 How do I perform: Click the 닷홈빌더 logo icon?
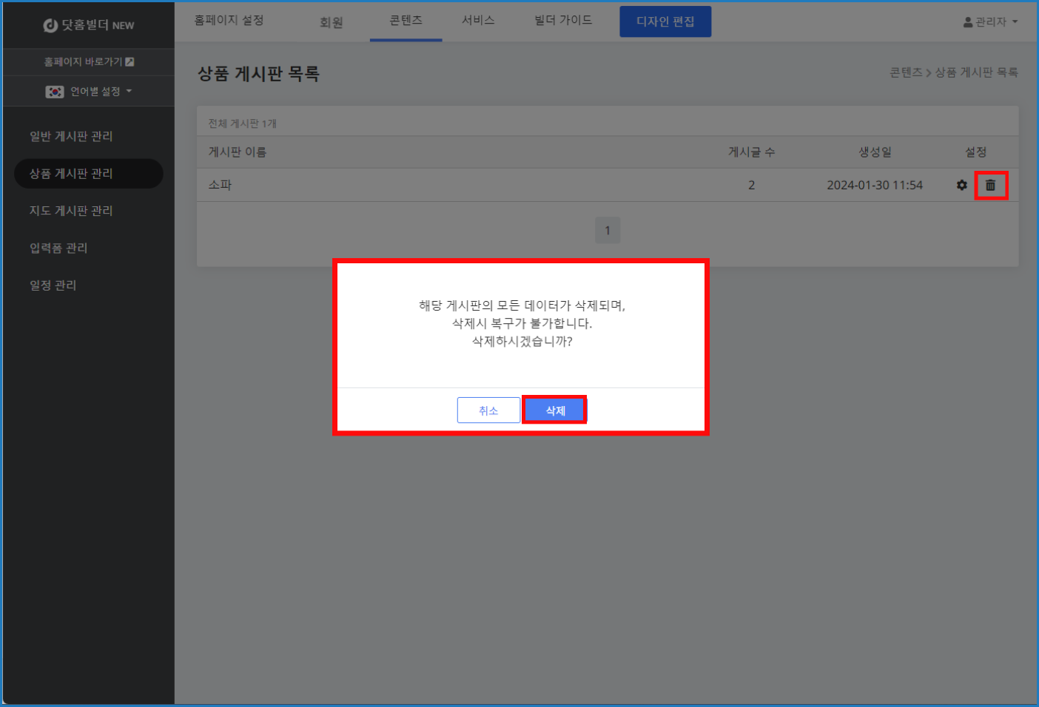50,25
